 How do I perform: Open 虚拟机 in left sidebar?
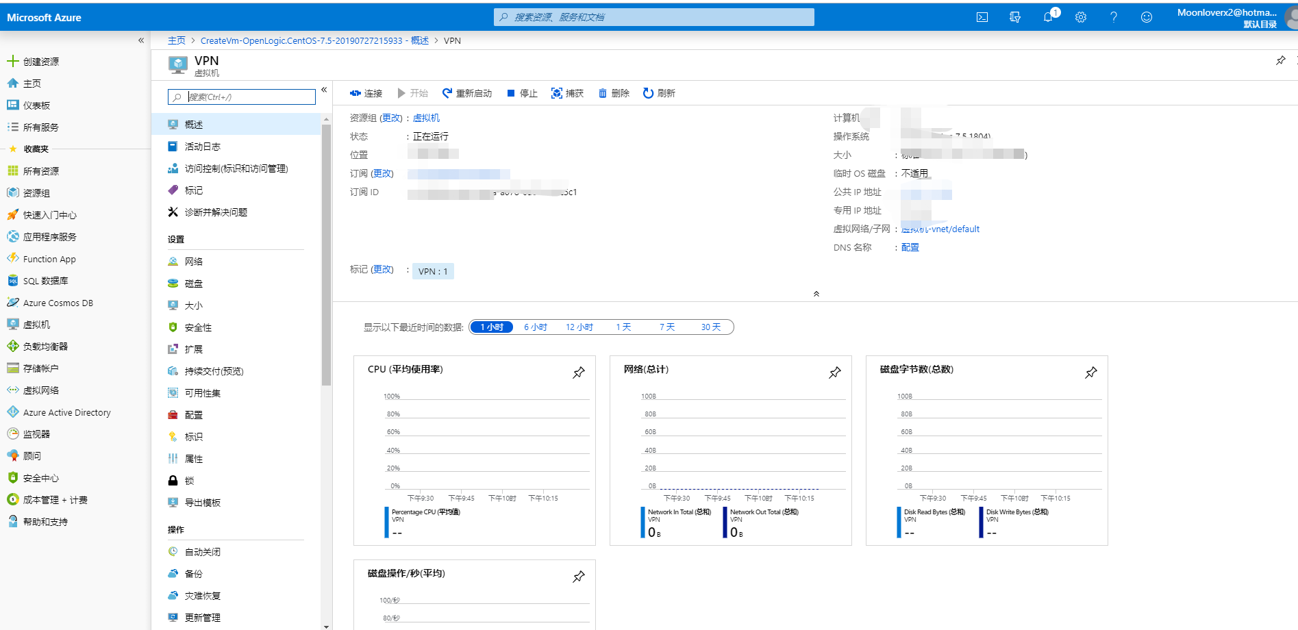pyautogui.click(x=29, y=325)
